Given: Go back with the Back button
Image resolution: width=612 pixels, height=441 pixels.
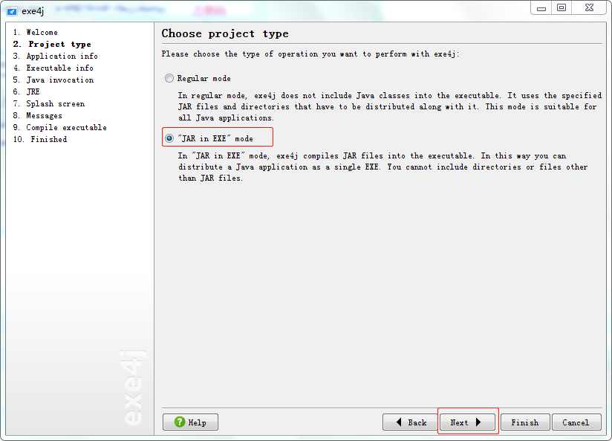Looking at the screenshot, I should [x=410, y=422].
